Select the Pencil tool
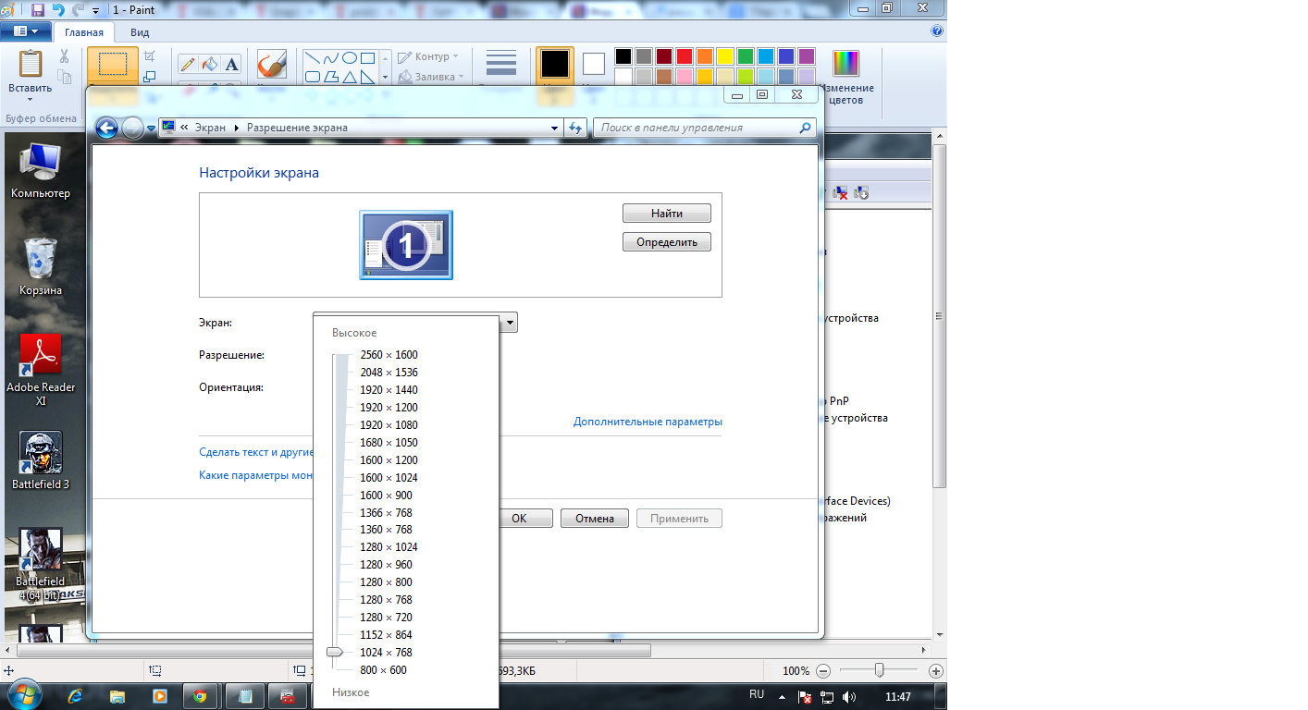Image resolution: width=1308 pixels, height=710 pixels. tap(188, 64)
